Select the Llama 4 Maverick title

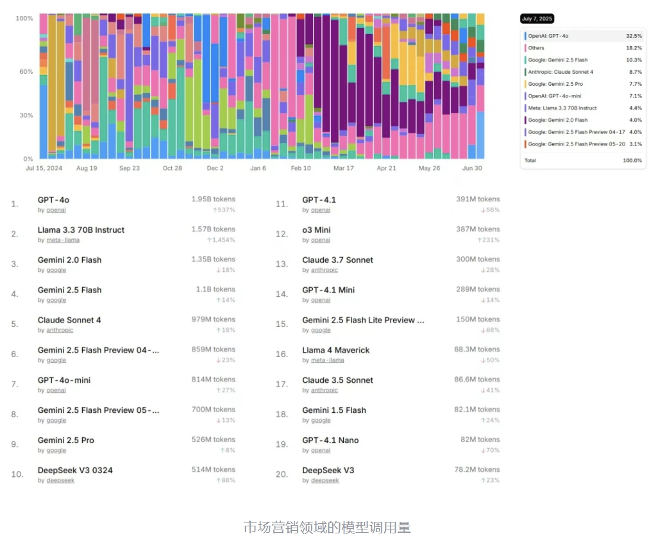point(335,351)
